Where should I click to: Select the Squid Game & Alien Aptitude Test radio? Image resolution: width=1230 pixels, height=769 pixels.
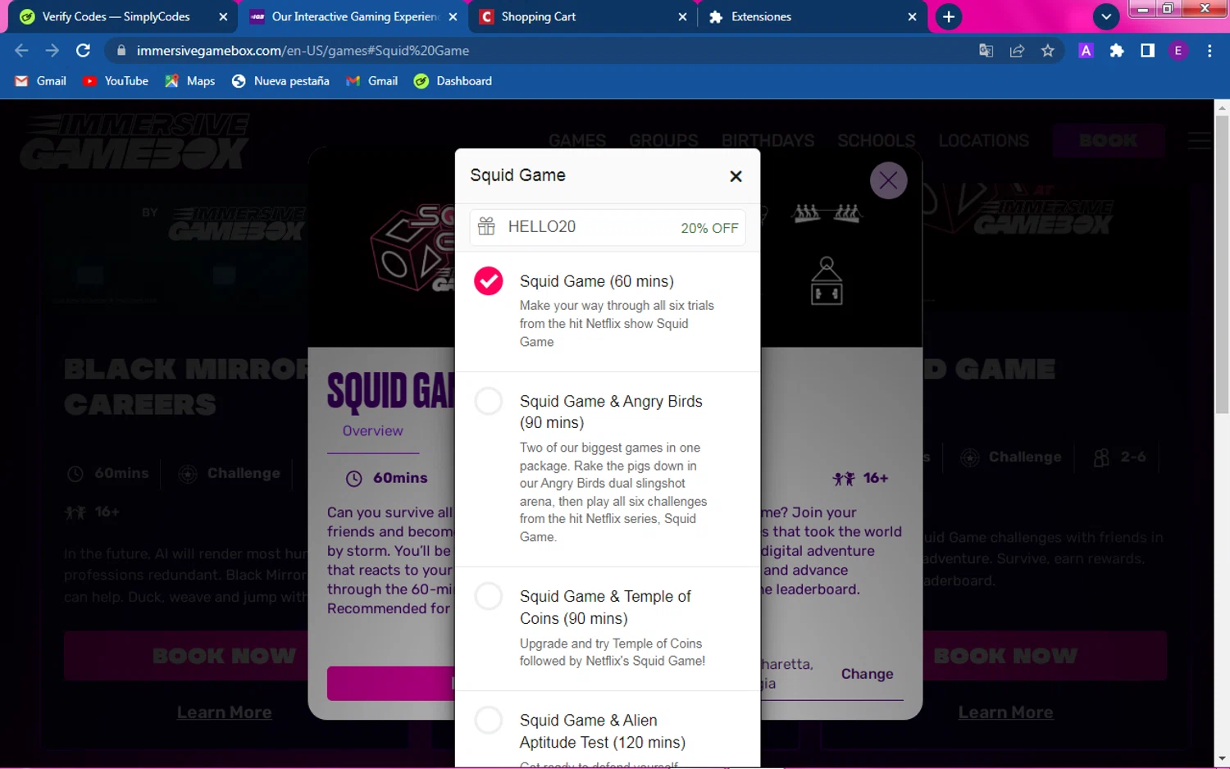coord(489,720)
